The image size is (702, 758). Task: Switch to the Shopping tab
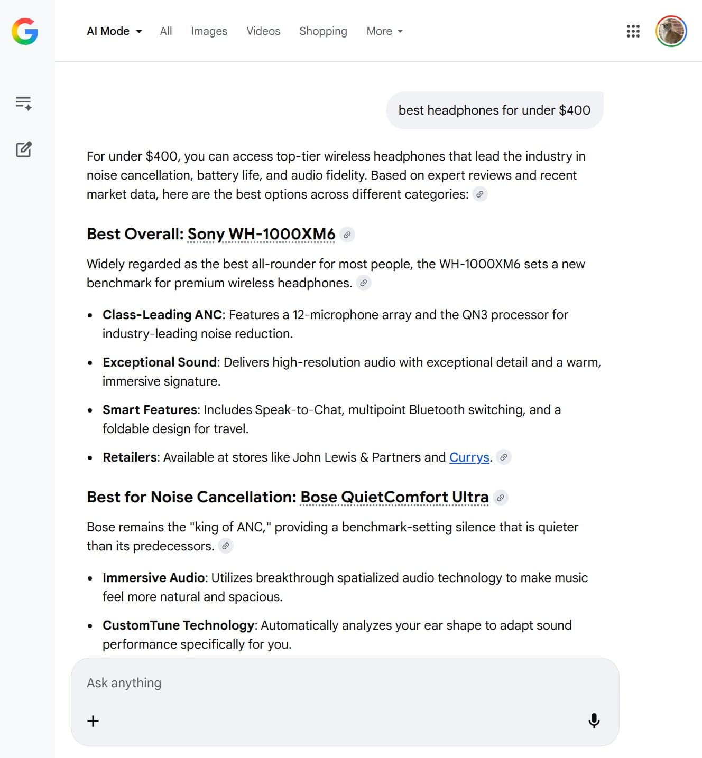(323, 31)
